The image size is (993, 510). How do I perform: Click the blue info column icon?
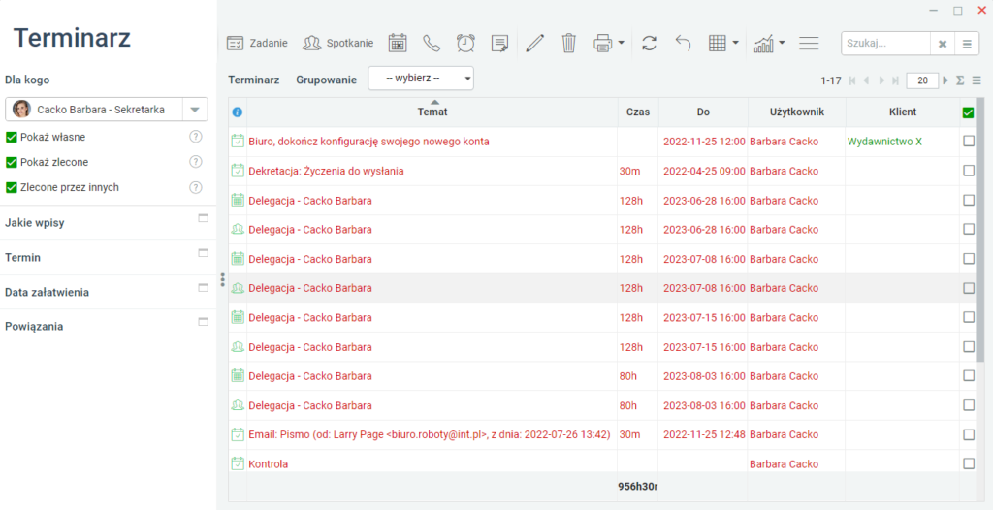coord(238,112)
